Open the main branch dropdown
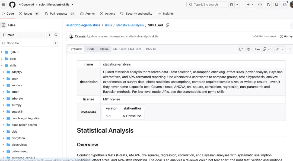 [22, 35]
